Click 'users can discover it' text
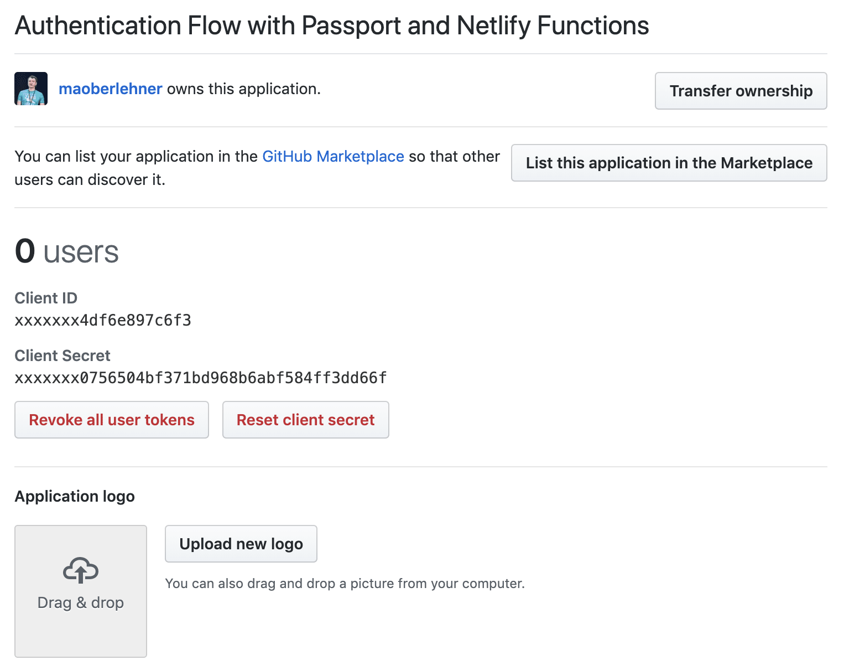The width and height of the screenshot is (844, 670). pos(90,180)
